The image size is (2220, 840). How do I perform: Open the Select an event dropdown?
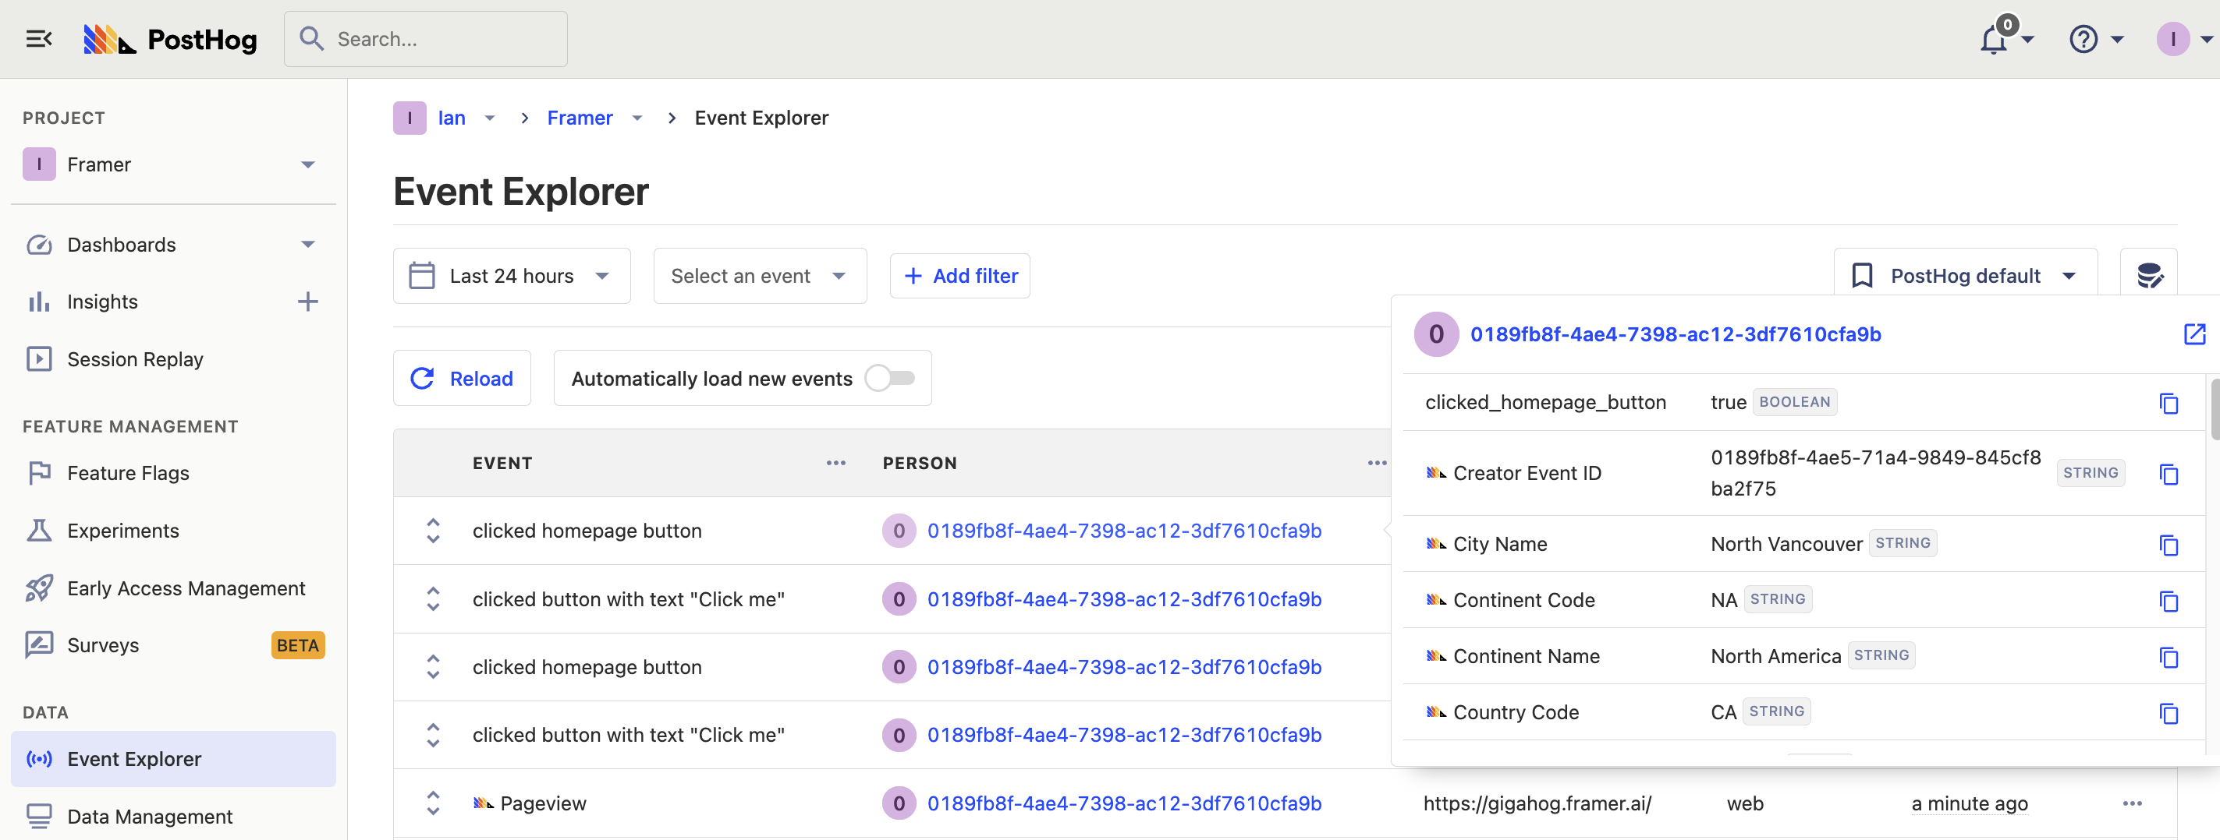759,275
